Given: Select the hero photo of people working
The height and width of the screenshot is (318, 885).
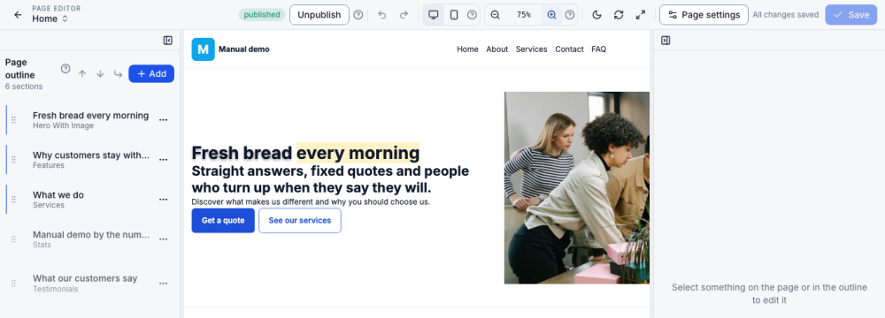Looking at the screenshot, I should tap(577, 188).
